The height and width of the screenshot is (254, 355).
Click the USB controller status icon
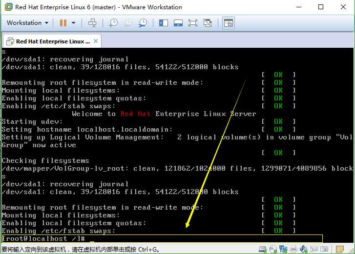[x=314, y=249]
